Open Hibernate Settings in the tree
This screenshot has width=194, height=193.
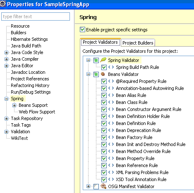[29, 39]
